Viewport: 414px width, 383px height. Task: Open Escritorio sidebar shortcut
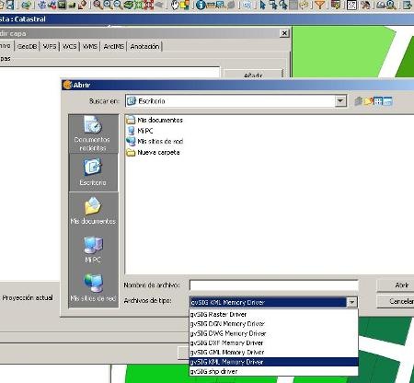(x=93, y=172)
